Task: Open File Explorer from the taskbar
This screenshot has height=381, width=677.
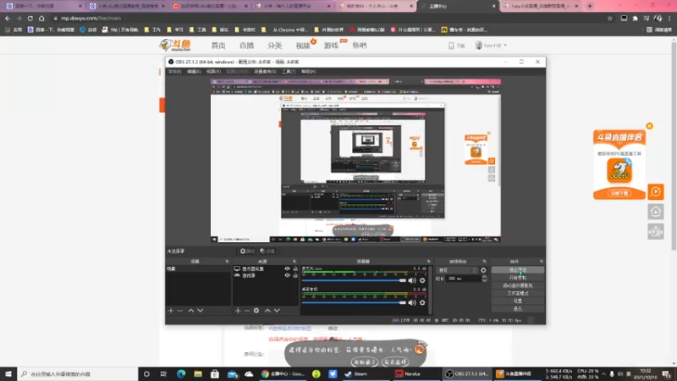Action: coord(198,373)
